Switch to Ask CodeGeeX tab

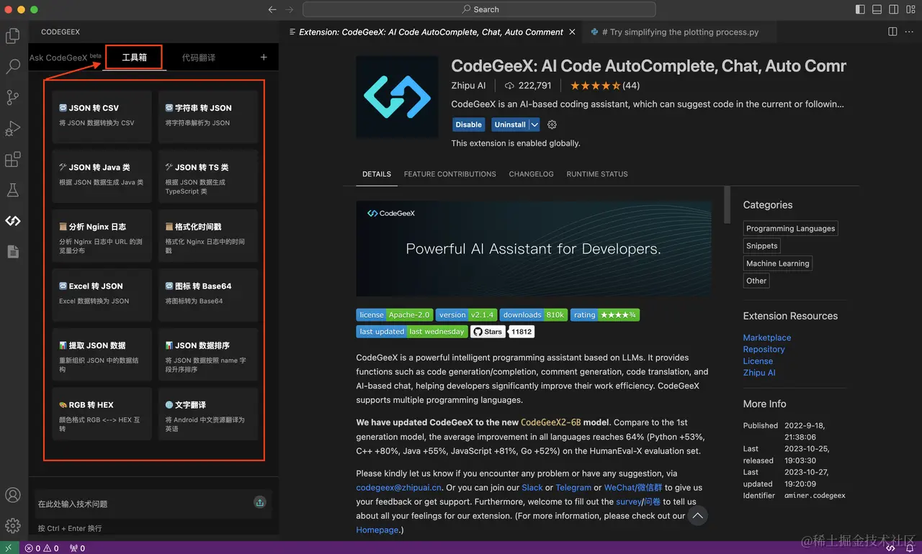[x=65, y=57]
